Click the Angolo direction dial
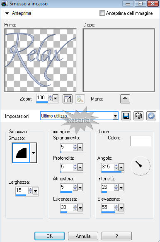The height and width of the screenshot is (242, 160). [141, 166]
